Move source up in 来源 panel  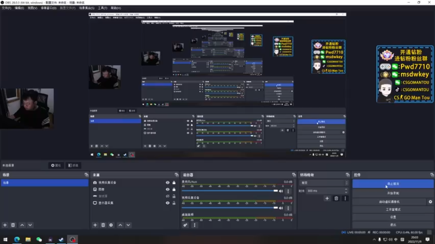point(120,225)
